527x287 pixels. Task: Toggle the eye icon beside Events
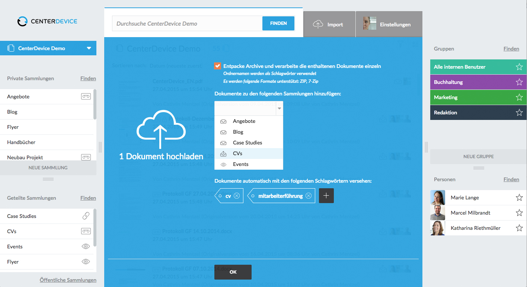tap(86, 247)
